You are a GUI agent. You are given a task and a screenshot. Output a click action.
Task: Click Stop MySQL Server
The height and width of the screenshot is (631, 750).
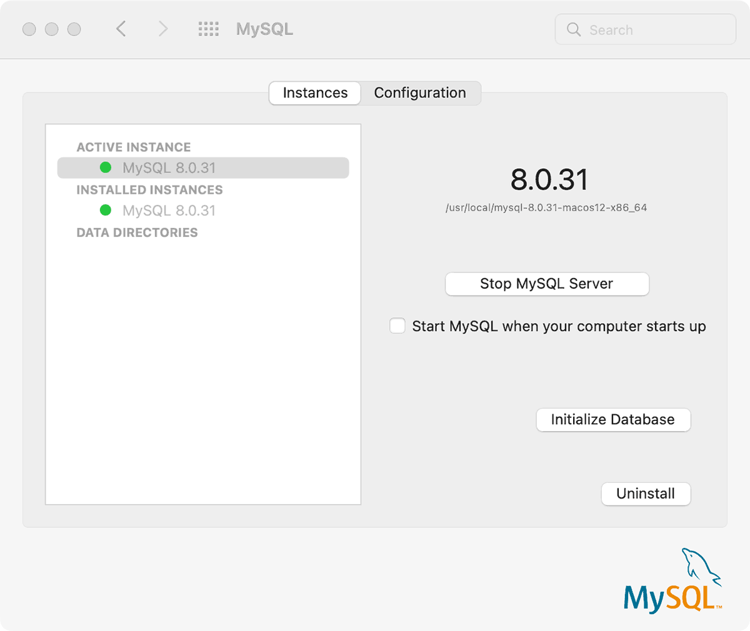[546, 284]
